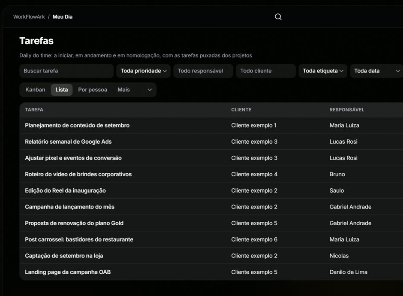Viewport: 403px width, 296px height.
Task: Click Danilo de Lima in Landing page row
Action: point(348,272)
